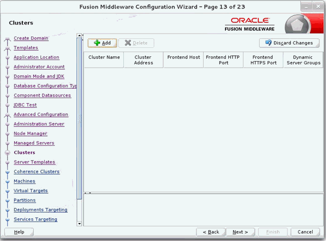Click the Add cluster button

coord(102,43)
